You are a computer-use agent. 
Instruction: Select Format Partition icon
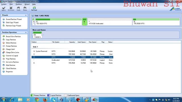click(4, 46)
